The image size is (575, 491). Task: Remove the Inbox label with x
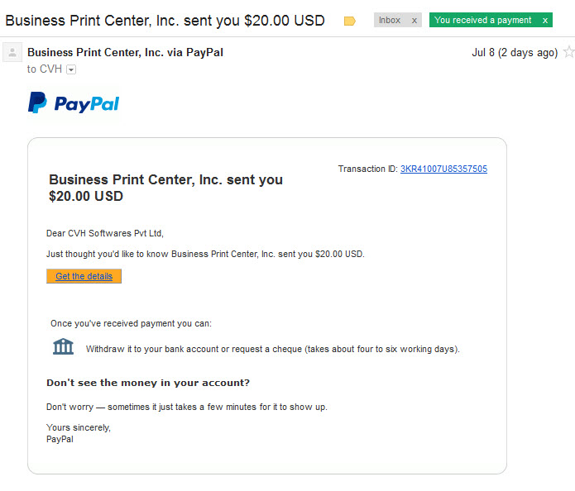point(414,21)
